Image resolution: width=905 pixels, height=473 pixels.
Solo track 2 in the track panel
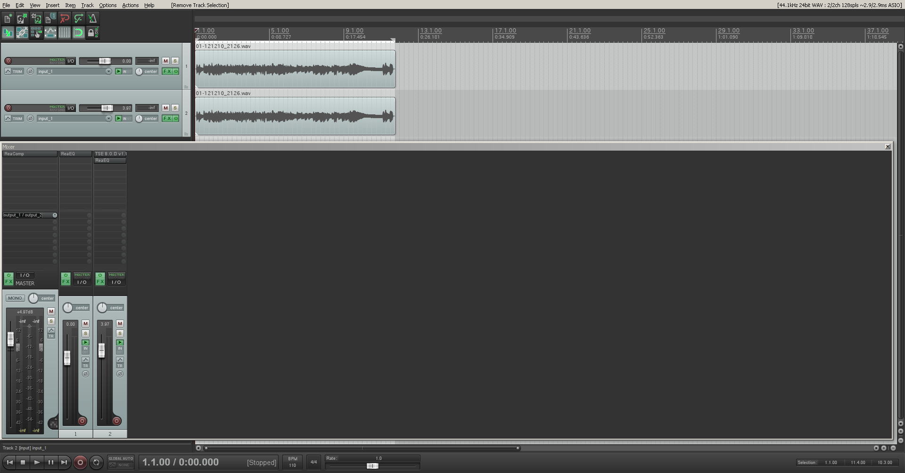click(x=175, y=108)
